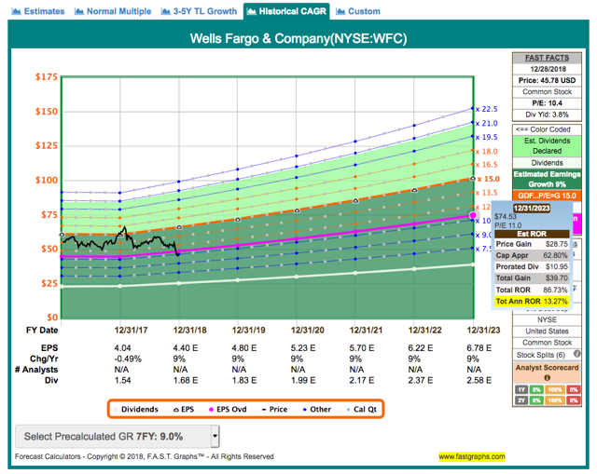The height and width of the screenshot is (474, 597).
Task: Click the EPS triangle marker at 12/31/21
Action: pos(355,201)
